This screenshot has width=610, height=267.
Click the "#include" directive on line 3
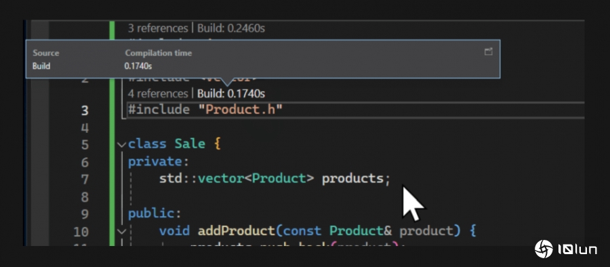[159, 110]
